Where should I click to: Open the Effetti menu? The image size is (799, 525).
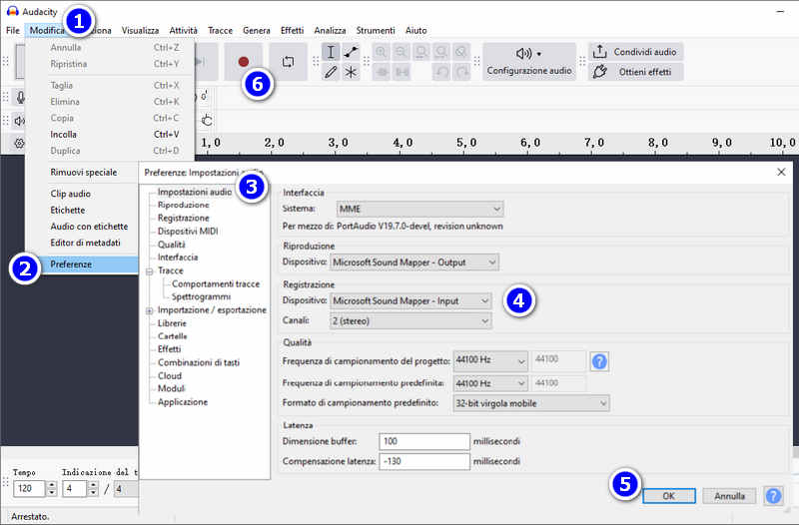pos(292,31)
